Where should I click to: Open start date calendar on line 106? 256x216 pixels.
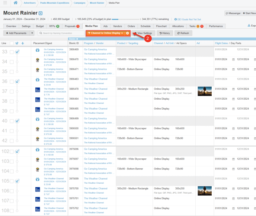233,188
